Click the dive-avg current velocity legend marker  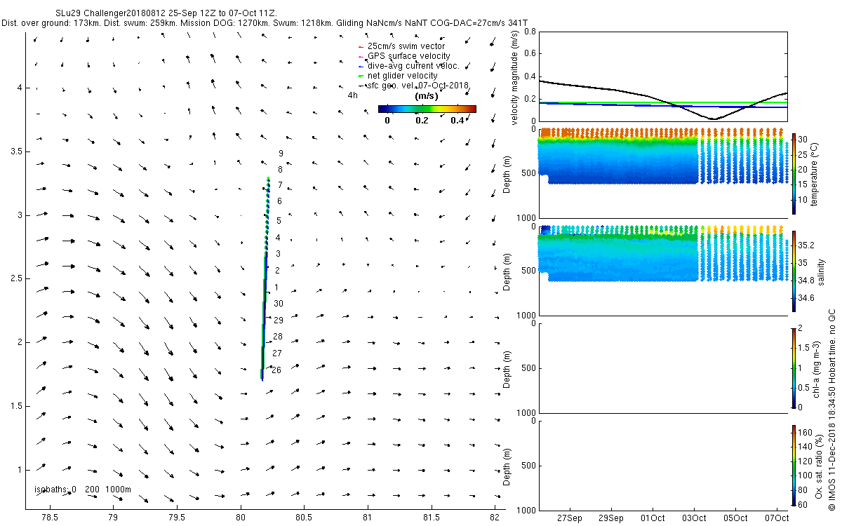click(359, 67)
